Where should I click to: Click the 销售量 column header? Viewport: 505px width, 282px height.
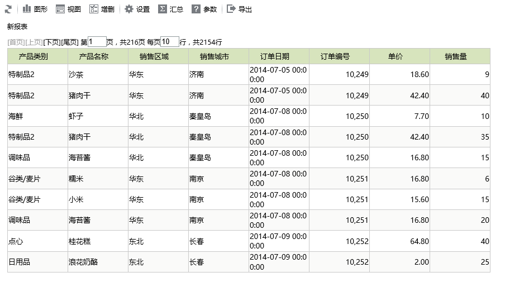pyautogui.click(x=456, y=56)
